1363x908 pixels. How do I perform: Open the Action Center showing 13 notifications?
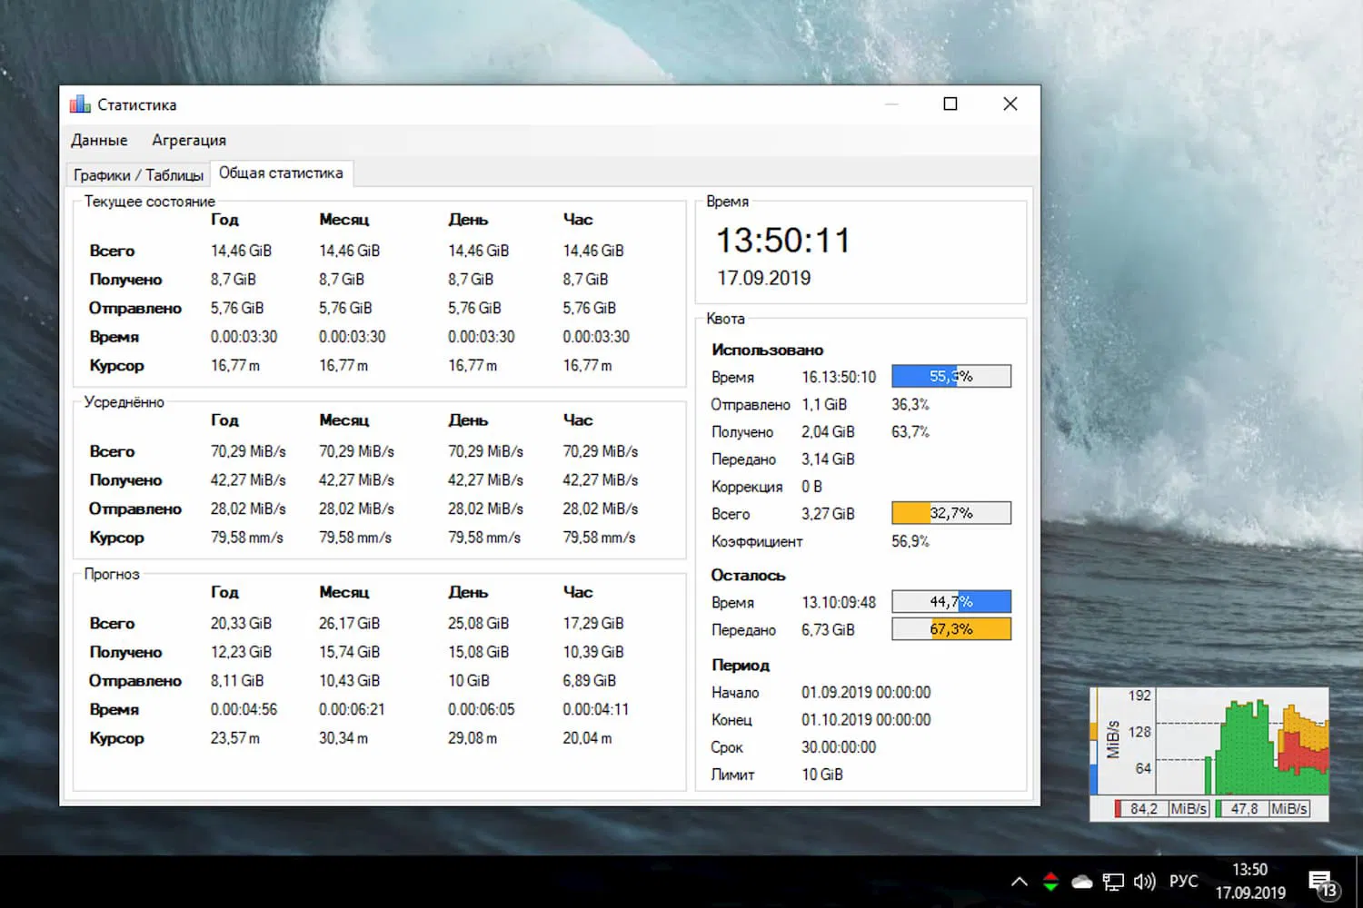tap(1319, 880)
